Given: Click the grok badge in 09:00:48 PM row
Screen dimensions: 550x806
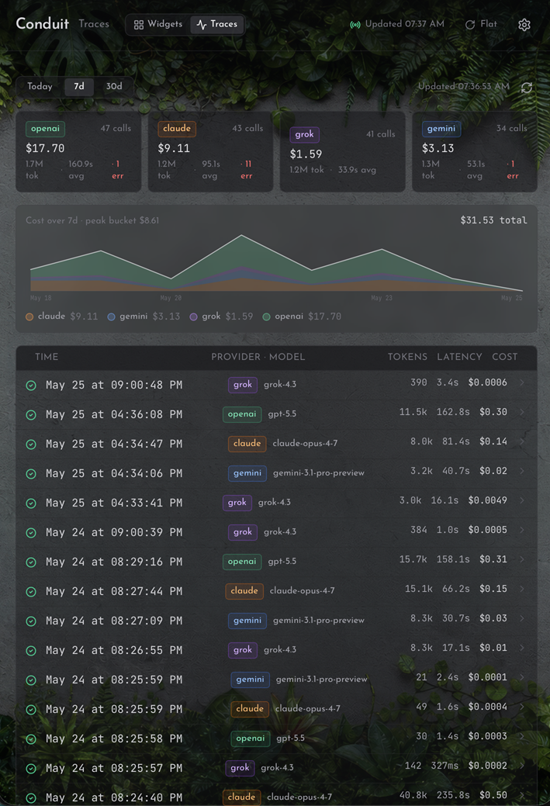Looking at the screenshot, I should pos(243,385).
